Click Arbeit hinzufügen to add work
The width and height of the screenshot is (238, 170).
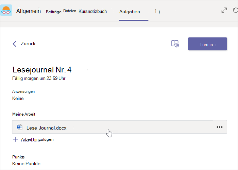click(x=37, y=139)
